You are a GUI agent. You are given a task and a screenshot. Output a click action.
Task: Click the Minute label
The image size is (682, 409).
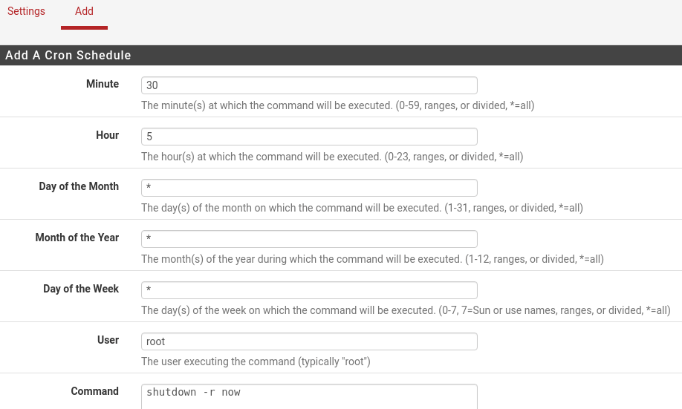[x=103, y=85]
